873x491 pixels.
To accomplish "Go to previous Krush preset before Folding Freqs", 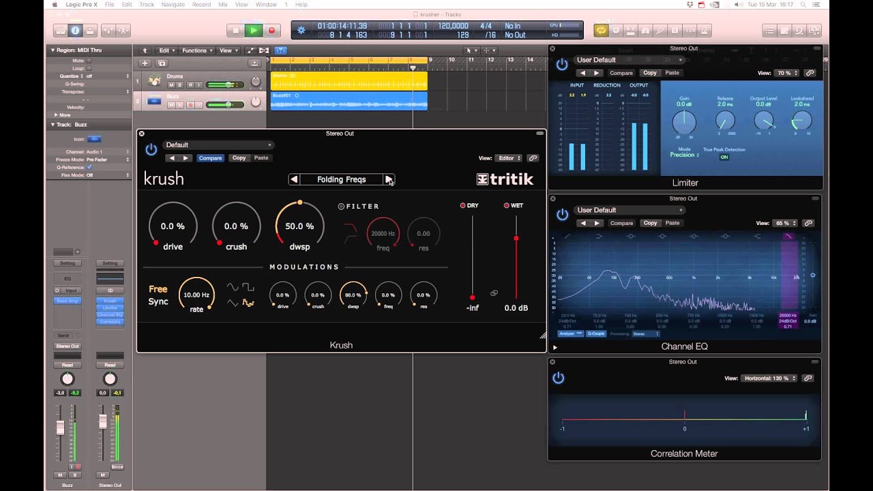I will [x=294, y=179].
